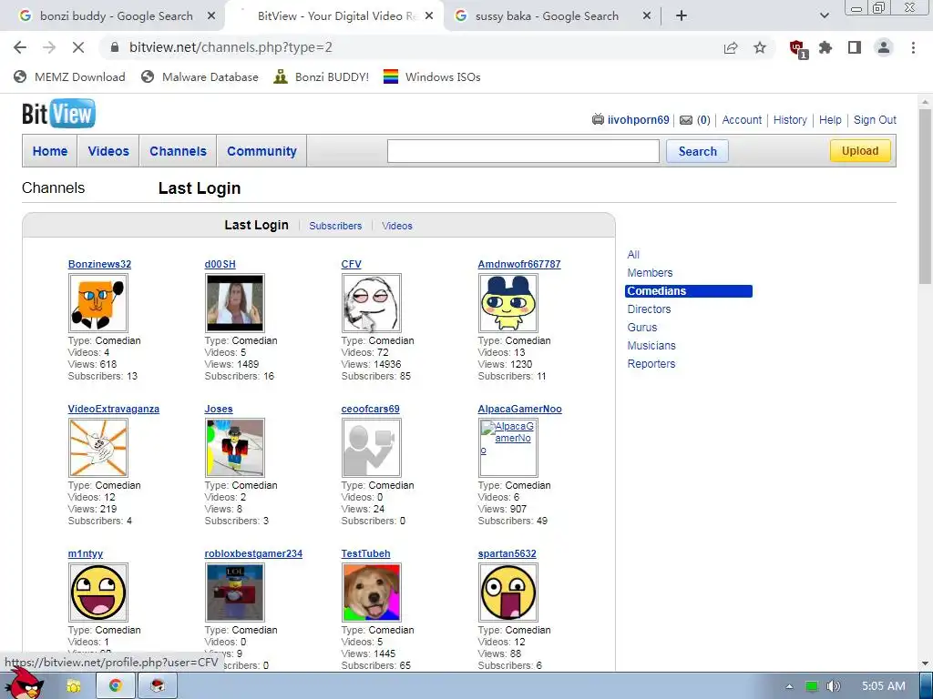Open the Angry Birds start button
Image resolution: width=933 pixels, height=699 pixels.
click(x=24, y=684)
